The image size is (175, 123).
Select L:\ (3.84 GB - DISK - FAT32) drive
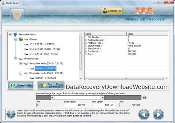coord(44,54)
